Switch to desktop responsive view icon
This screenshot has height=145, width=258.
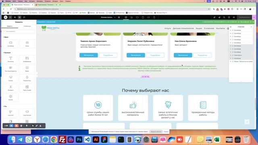coord(126,17)
